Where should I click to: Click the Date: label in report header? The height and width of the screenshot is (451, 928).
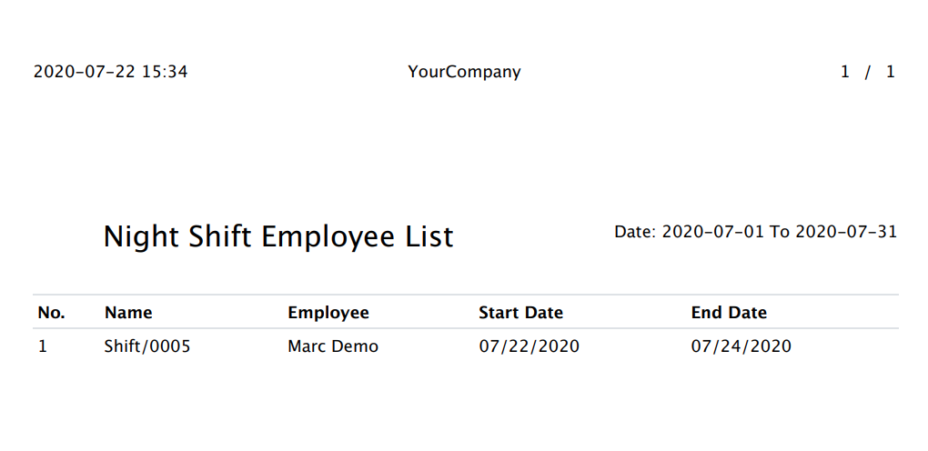coord(635,232)
